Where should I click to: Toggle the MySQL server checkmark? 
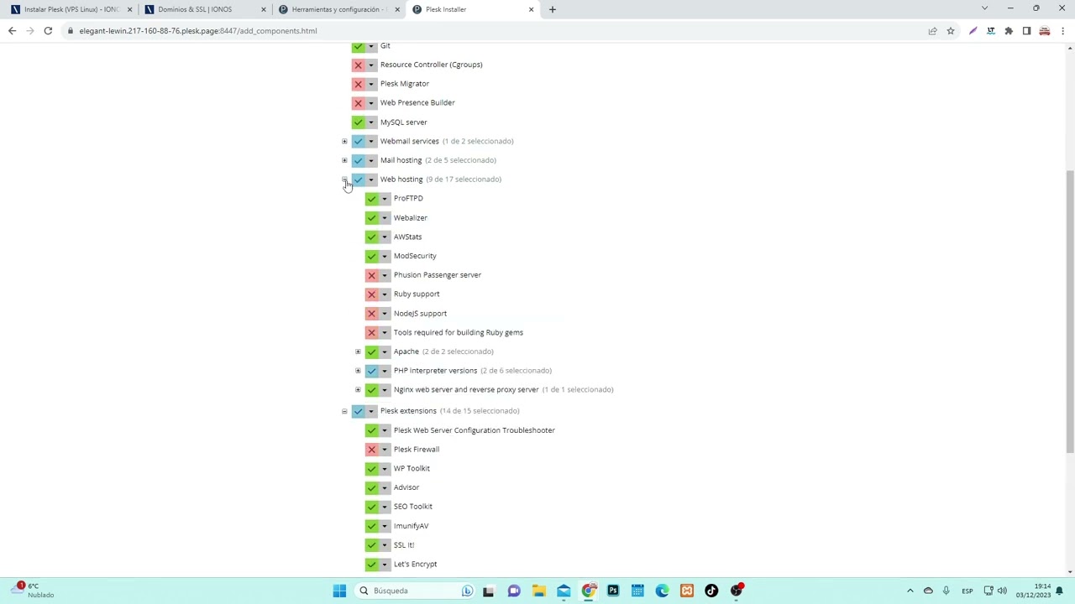coord(359,122)
